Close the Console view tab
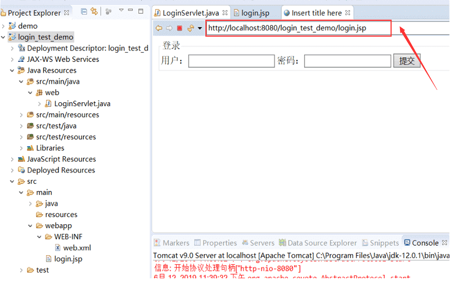The width and height of the screenshot is (450, 281). click(x=444, y=243)
